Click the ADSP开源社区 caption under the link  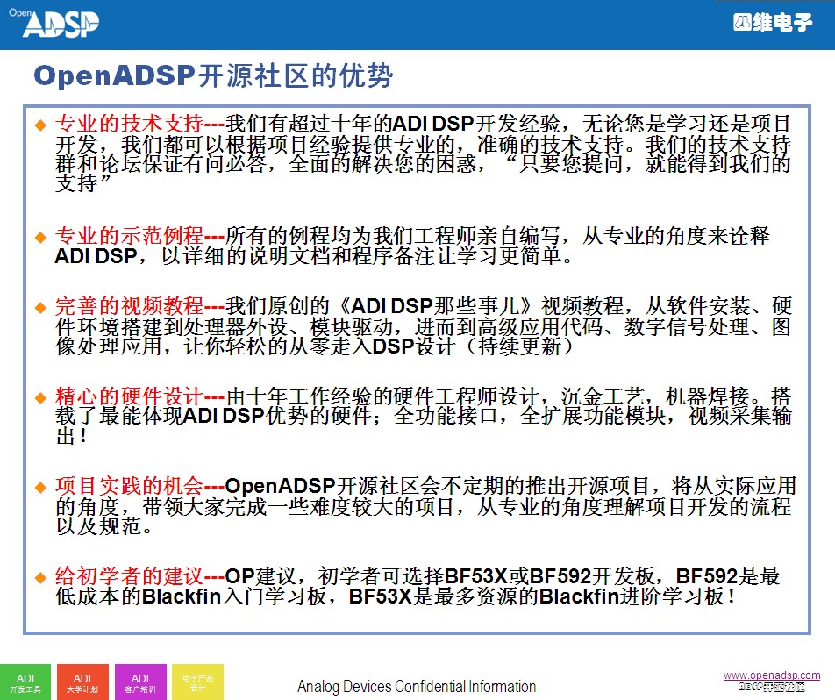point(772,687)
